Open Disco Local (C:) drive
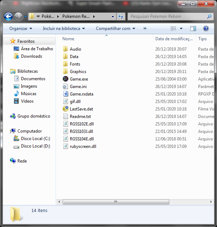217x227 pixels. click(35, 139)
